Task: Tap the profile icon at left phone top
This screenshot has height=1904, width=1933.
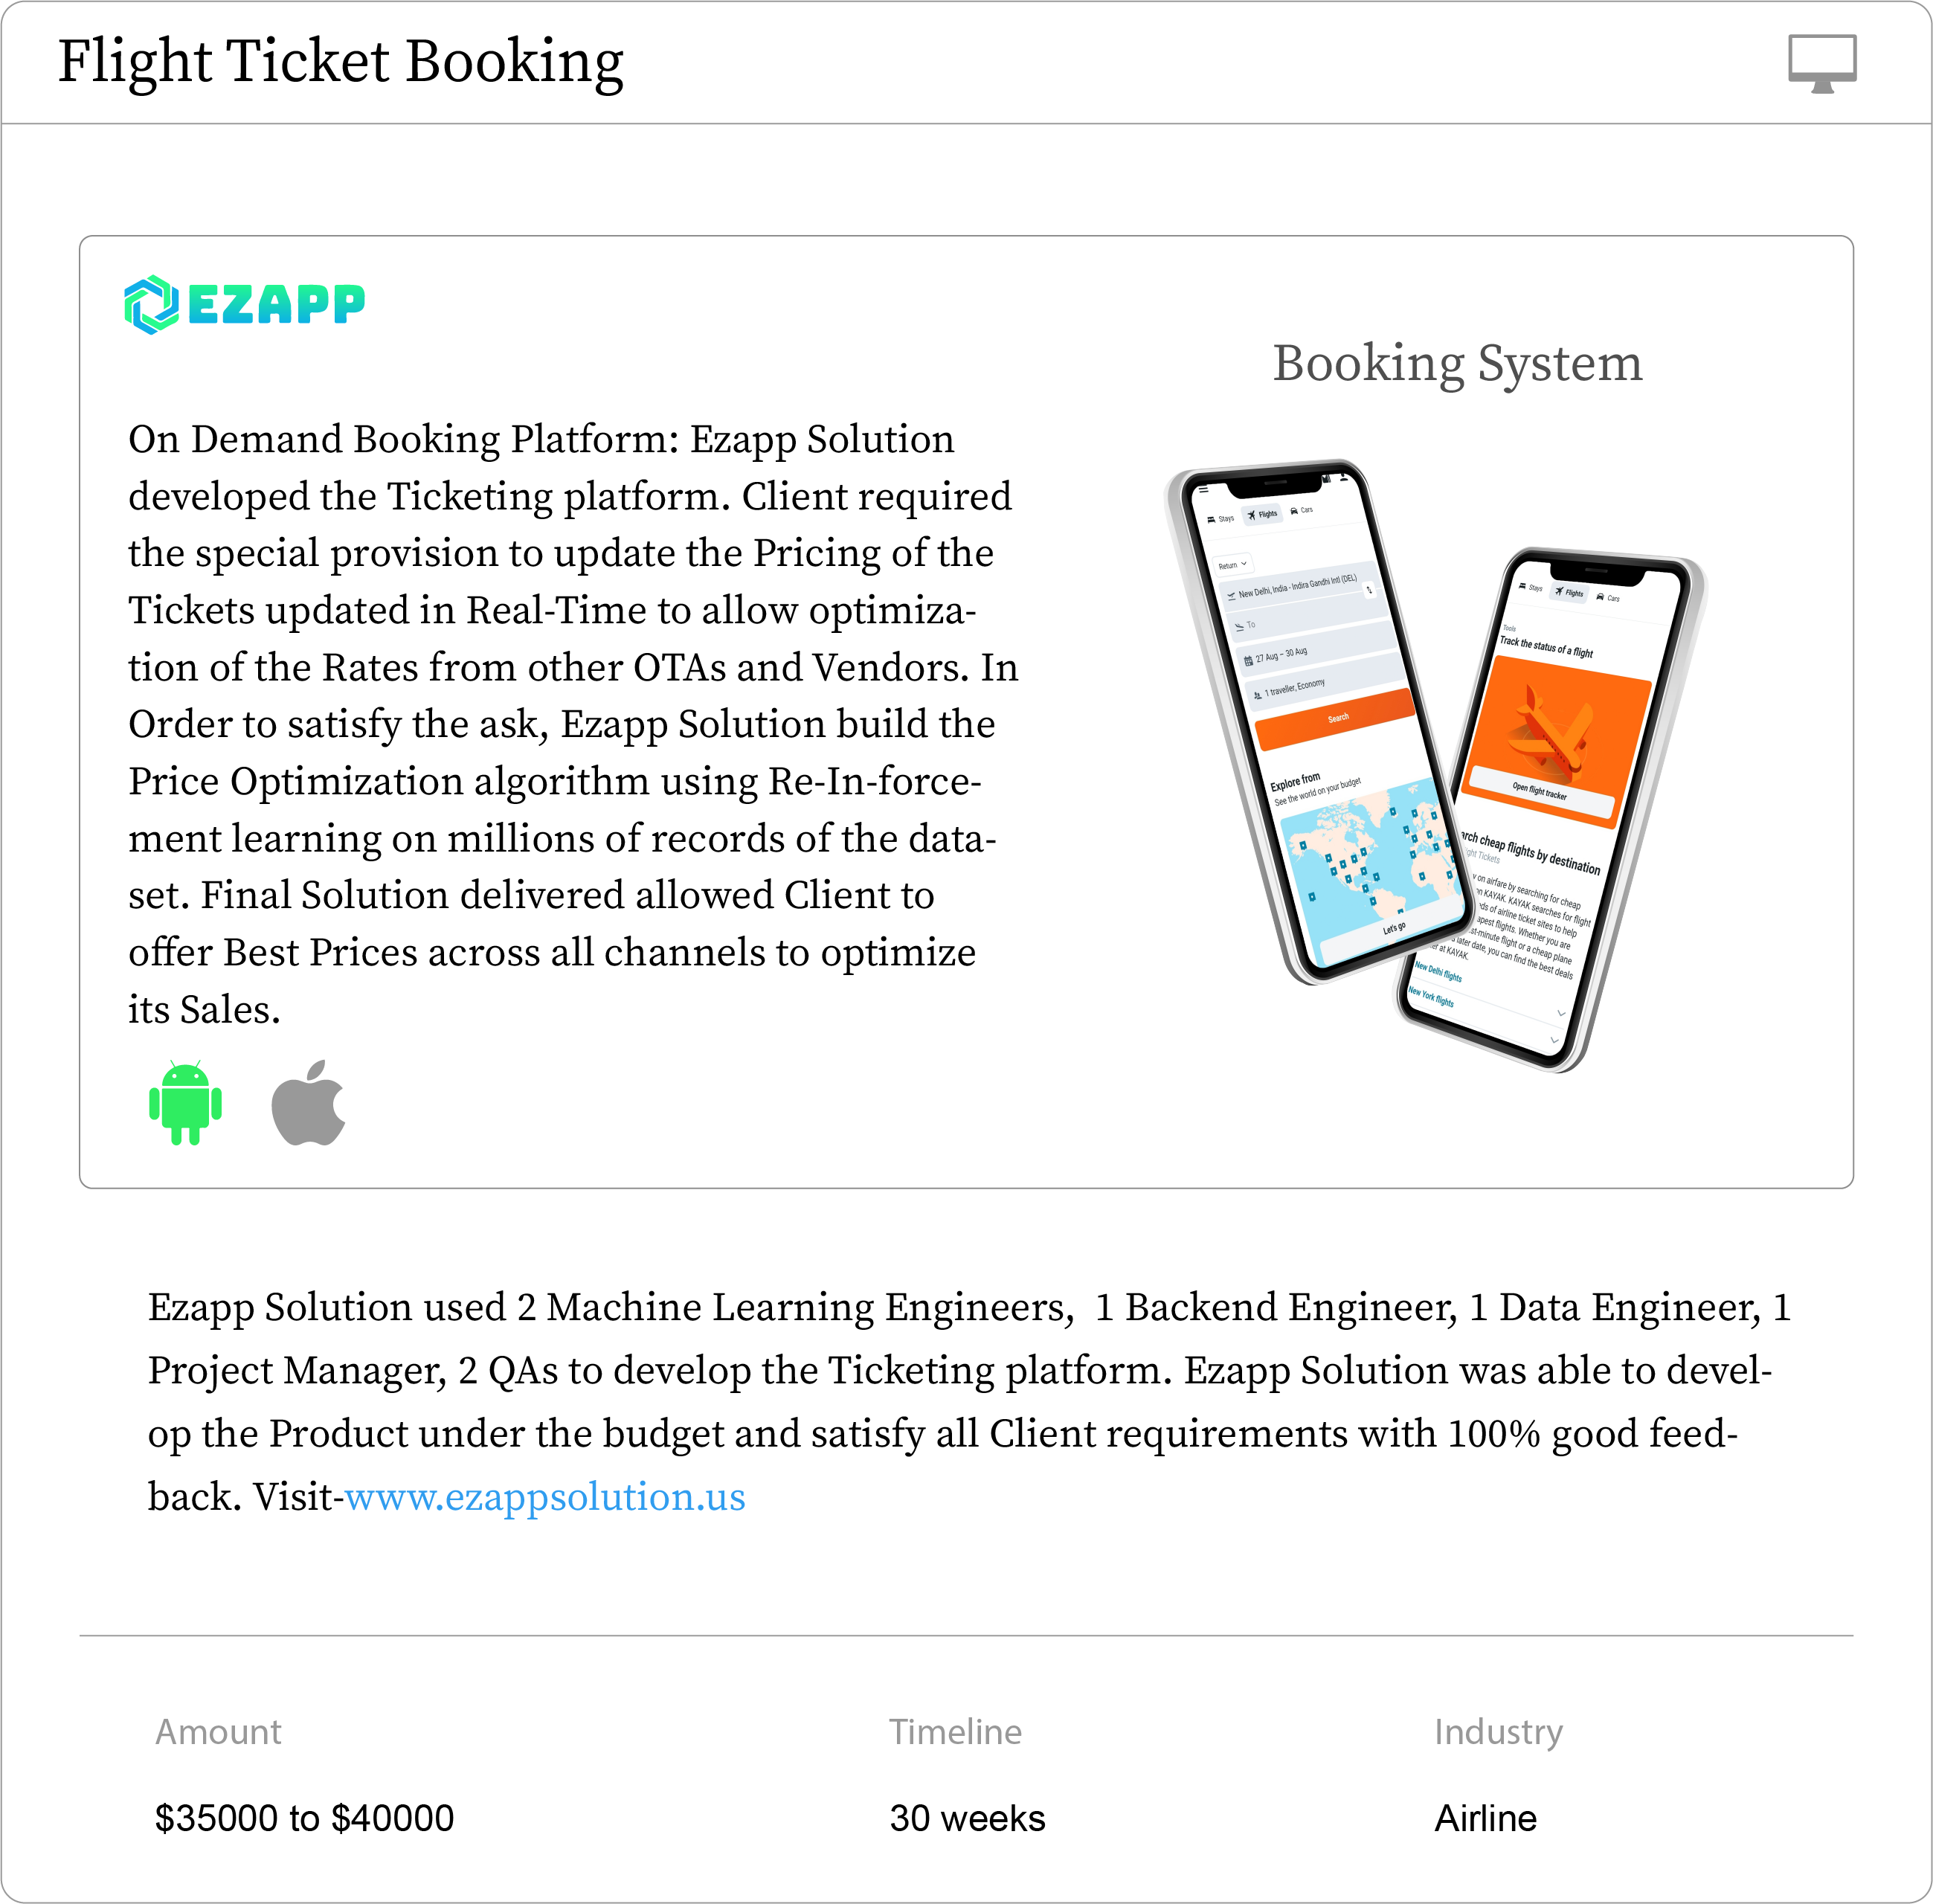Action: [x=1345, y=478]
